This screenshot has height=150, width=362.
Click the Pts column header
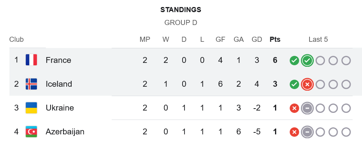[275, 39]
